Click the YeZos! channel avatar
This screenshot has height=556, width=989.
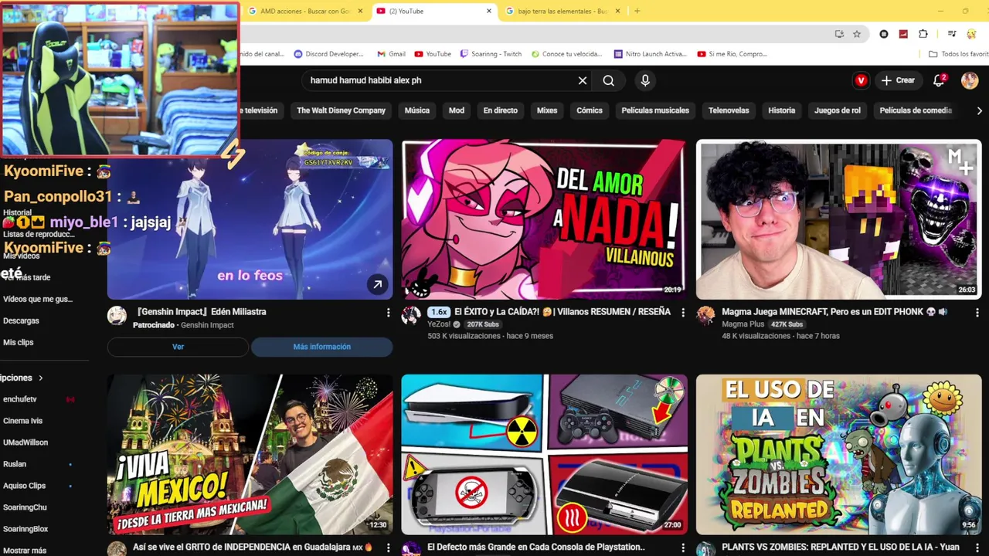(411, 315)
